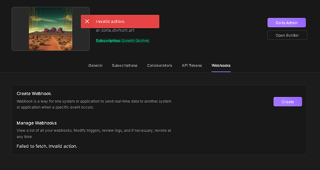This screenshot has width=320, height=170.
Task: Switch to the Subscriptions tab
Action: tap(125, 65)
